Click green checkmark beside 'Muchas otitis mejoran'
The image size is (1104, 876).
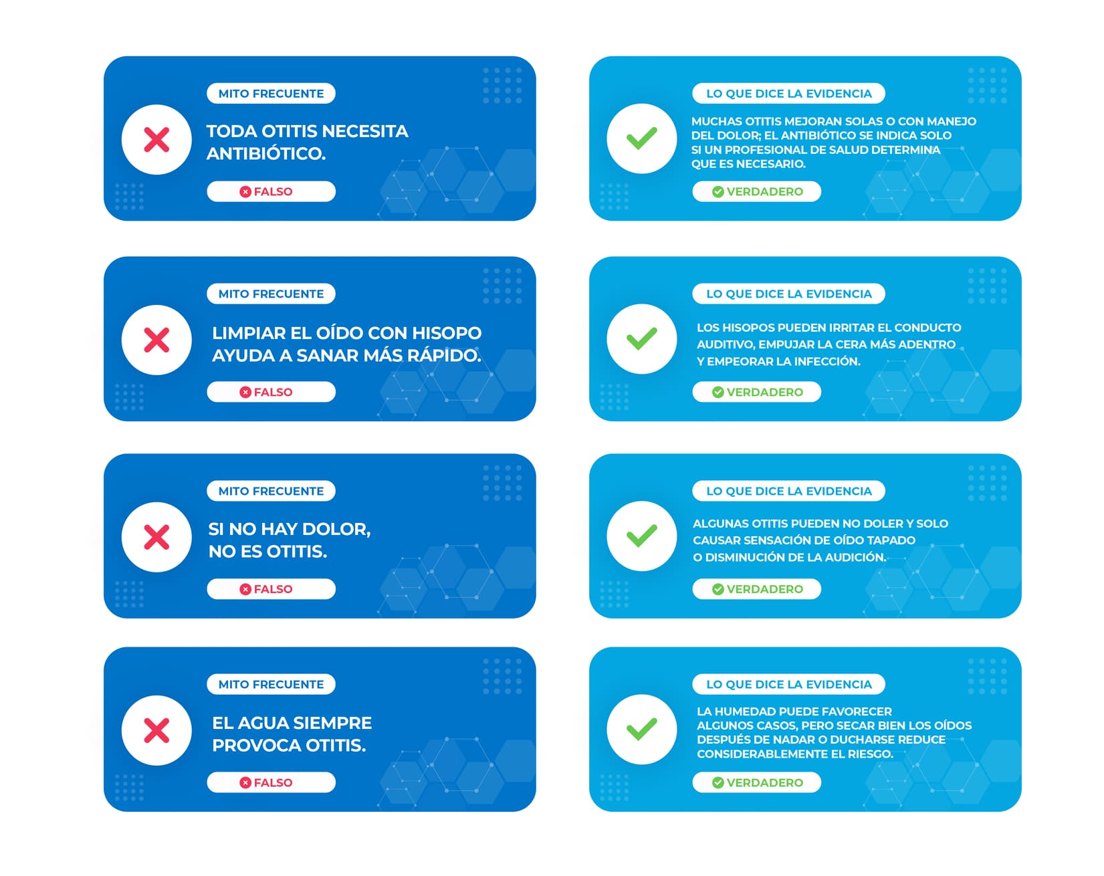[642, 138]
